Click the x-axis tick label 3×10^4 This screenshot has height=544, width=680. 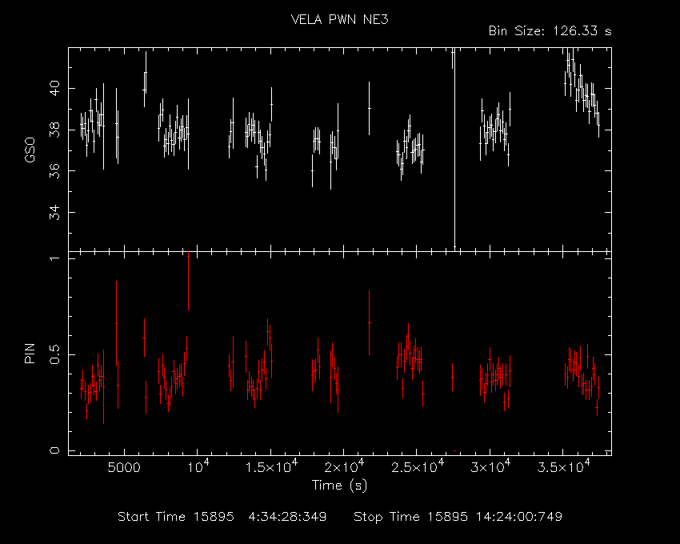(x=490, y=466)
